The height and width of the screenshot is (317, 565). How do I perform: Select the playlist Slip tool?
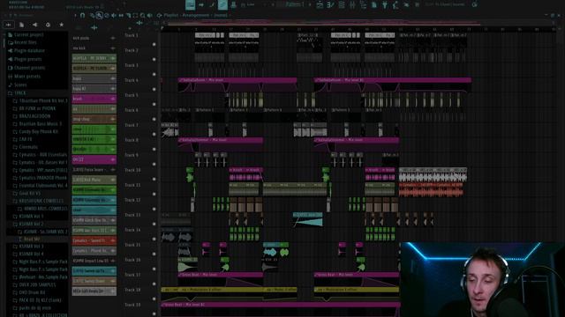point(121,16)
